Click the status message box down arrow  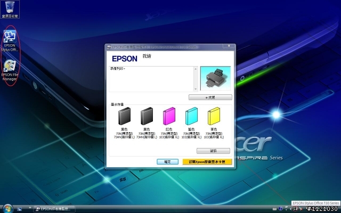[x=196, y=89]
